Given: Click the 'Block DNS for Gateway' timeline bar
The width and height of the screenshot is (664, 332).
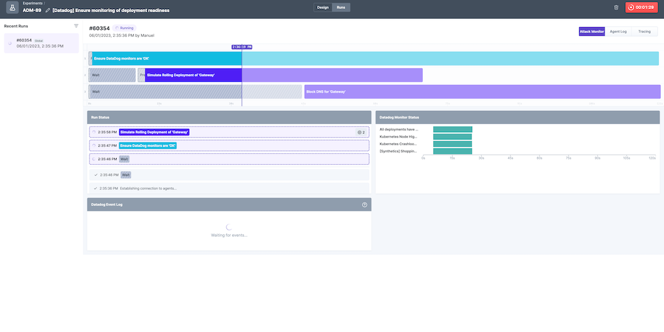Looking at the screenshot, I should [482, 91].
